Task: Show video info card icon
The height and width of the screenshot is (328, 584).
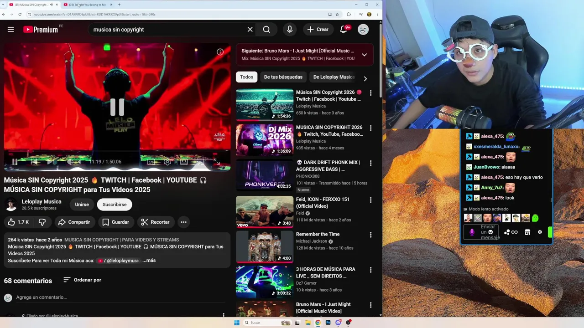Action: [220, 52]
